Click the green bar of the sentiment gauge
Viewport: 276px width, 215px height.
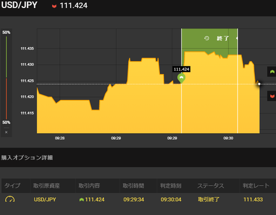(x=6, y=57)
